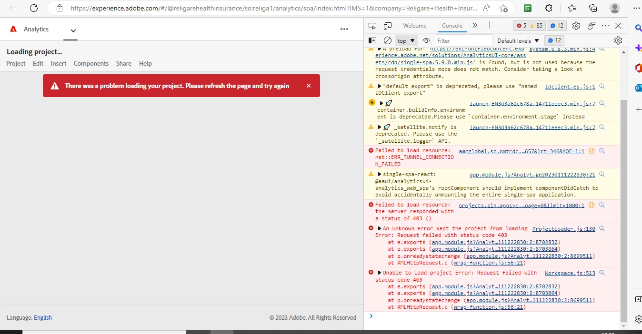The height and width of the screenshot is (334, 642).
Task: Switch to the Console tab in DevTools
Action: 452,26
